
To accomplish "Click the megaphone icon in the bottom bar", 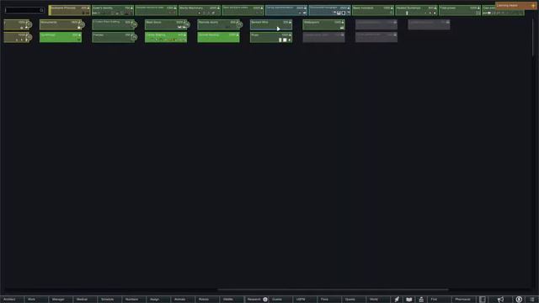I will click(500, 300).
